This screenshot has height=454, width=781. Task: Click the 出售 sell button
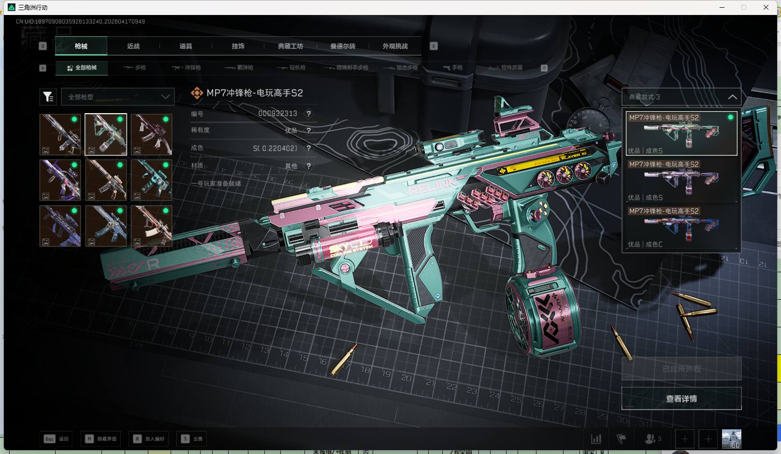coord(192,439)
